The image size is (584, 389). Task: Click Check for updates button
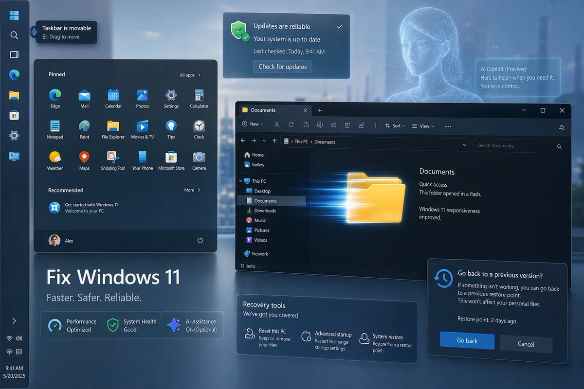[283, 67]
